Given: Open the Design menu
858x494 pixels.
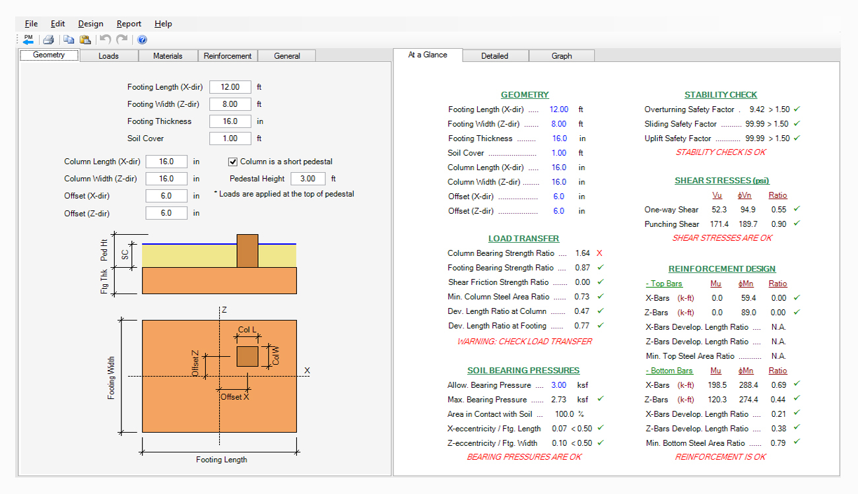Looking at the screenshot, I should tap(90, 24).
